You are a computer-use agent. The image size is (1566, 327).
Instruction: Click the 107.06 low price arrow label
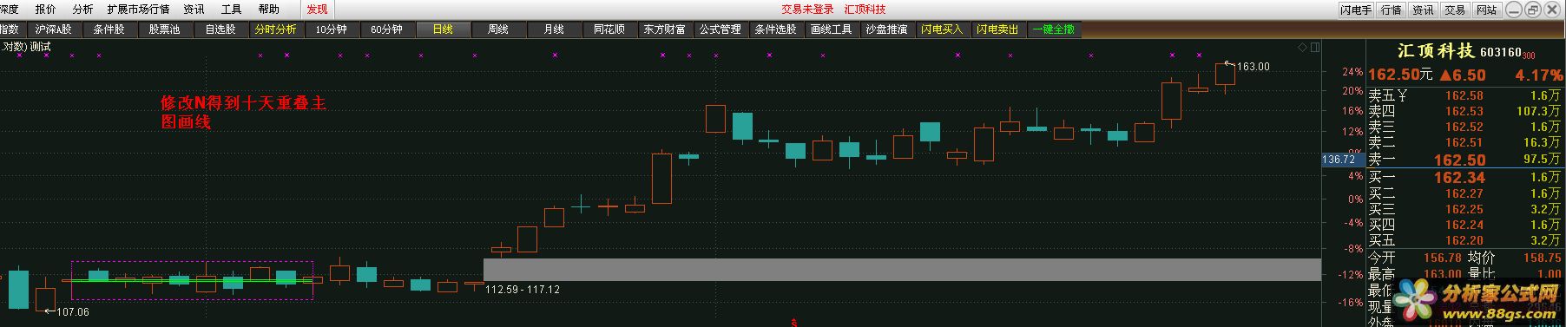pos(67,311)
